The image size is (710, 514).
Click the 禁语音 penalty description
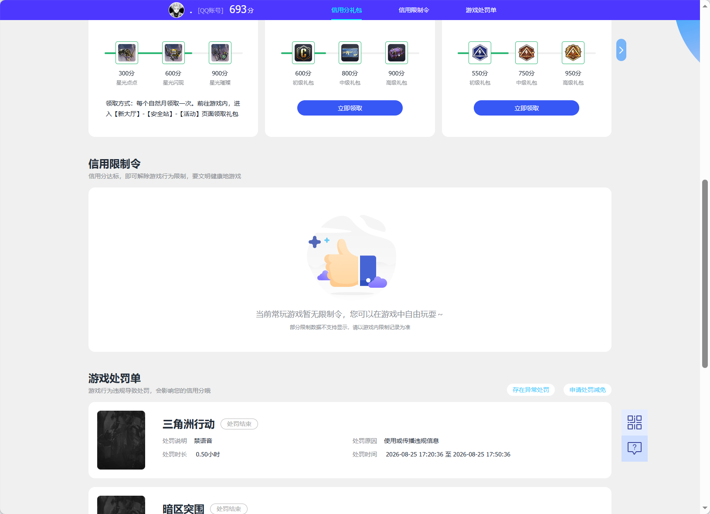(x=203, y=441)
